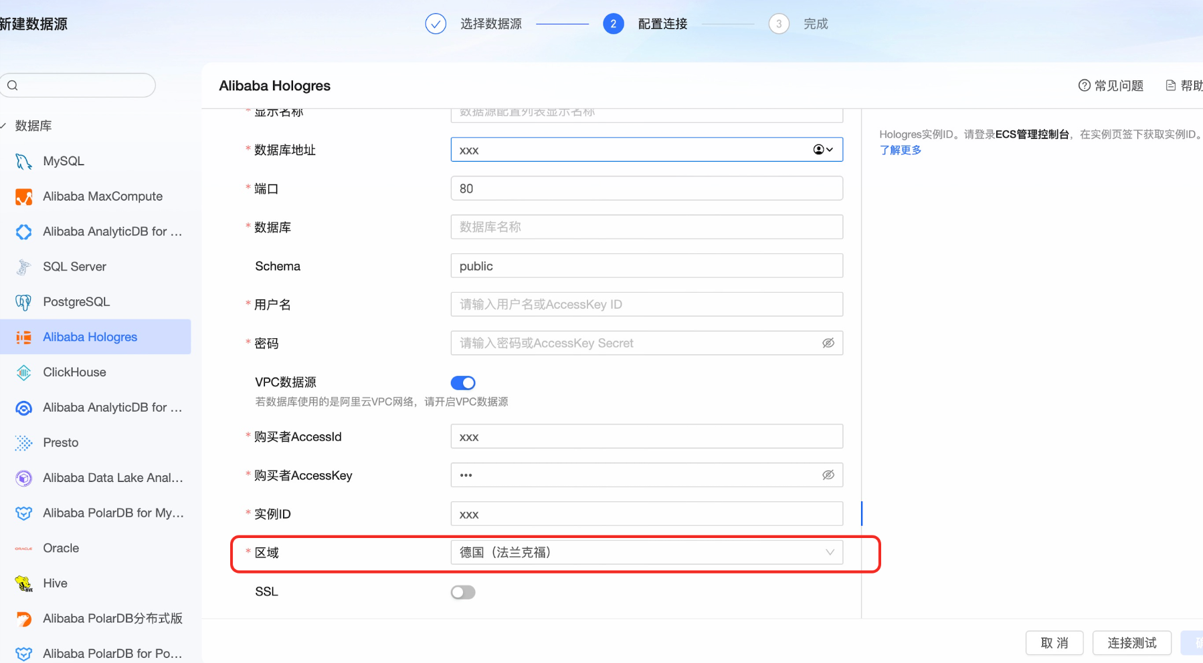Click the help document icon
1203x663 pixels.
[1171, 86]
